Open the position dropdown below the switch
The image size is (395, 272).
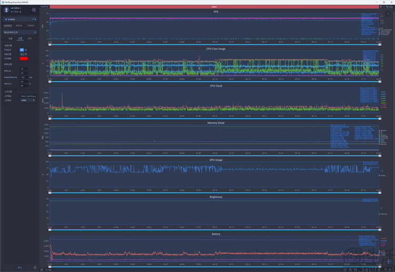click(23, 54)
